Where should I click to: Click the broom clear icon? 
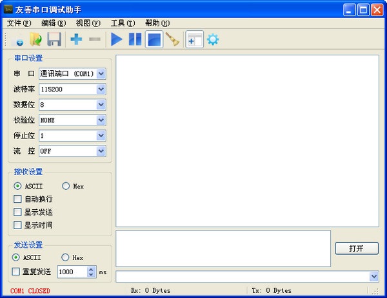coord(172,40)
